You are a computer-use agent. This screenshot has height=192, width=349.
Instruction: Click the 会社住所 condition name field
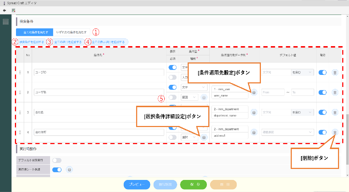98,132
